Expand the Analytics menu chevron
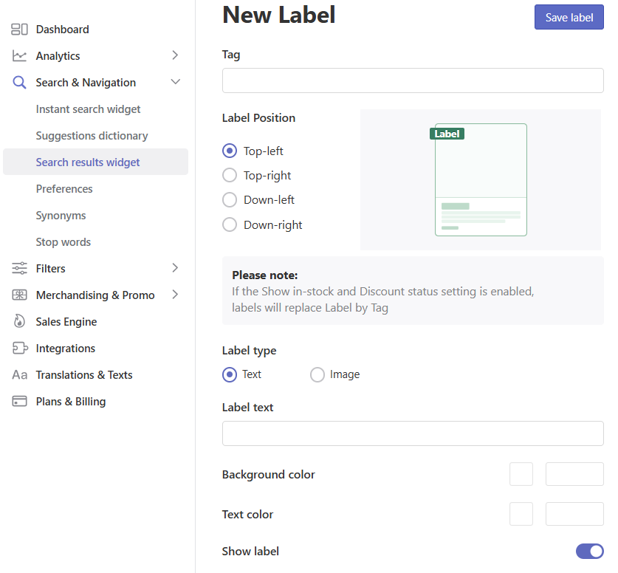The height and width of the screenshot is (573, 618). 175,55
